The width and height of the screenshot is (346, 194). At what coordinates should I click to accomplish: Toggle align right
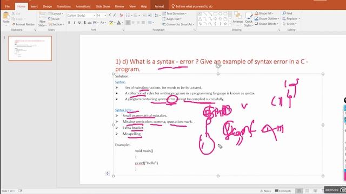pyautogui.click(x=138, y=23)
